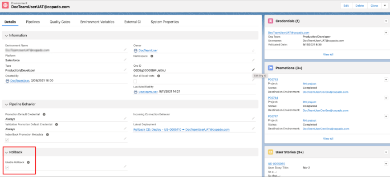Open Promotions list actions dropdown
Screen dimensions: 390x177
coord(386,68)
